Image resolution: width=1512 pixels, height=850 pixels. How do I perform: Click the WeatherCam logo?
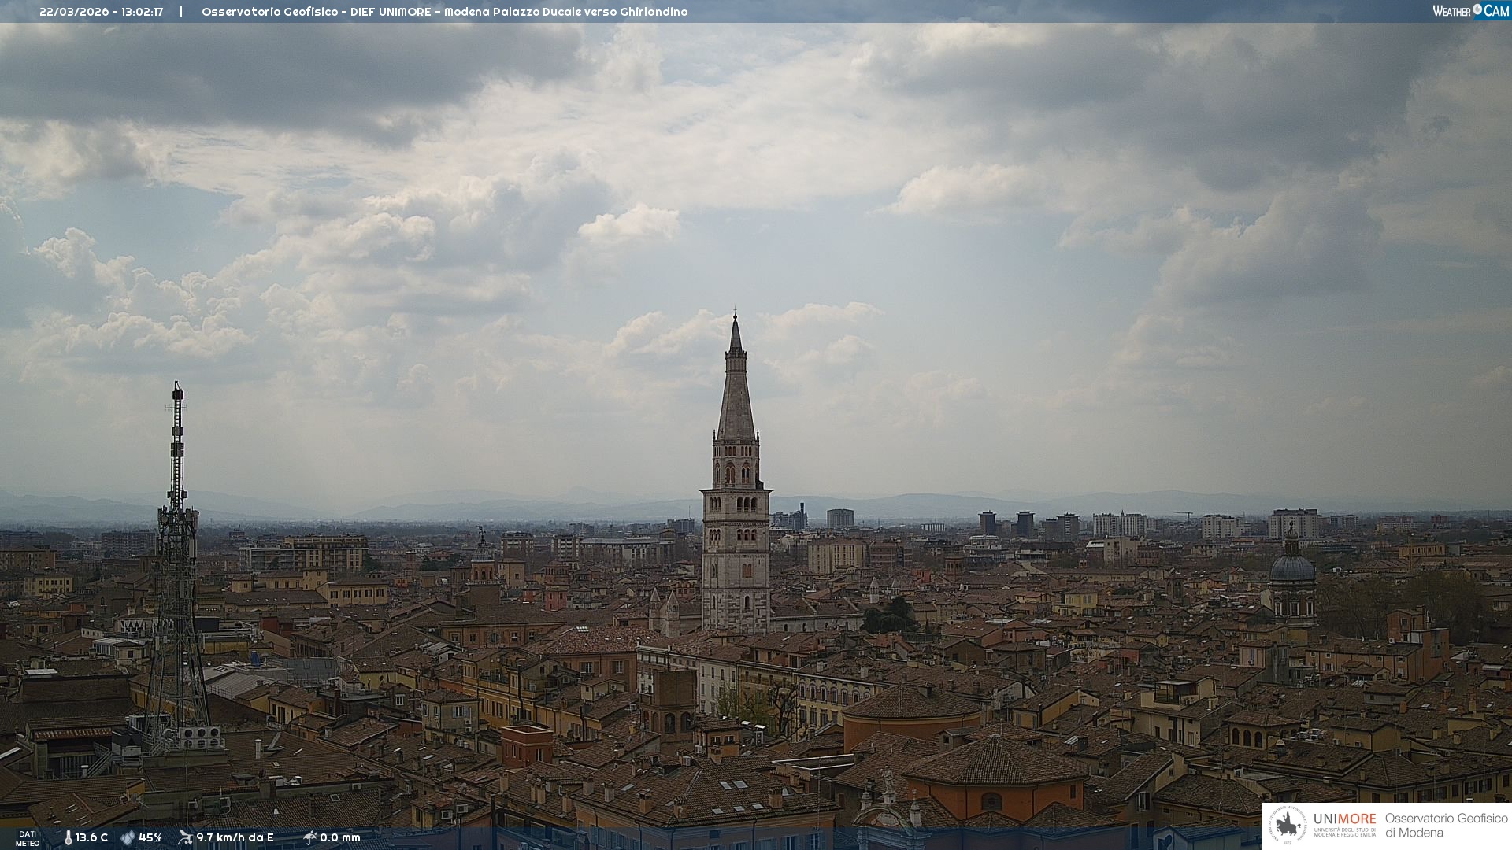tap(1470, 10)
